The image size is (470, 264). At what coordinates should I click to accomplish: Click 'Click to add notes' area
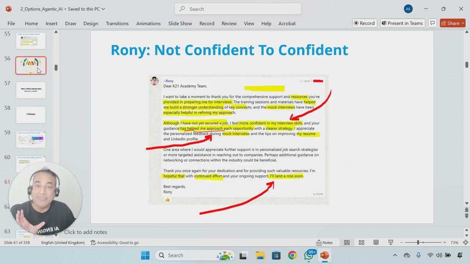(x=86, y=232)
